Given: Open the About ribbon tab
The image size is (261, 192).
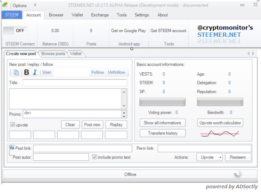Looking at the screenshot, I should click(x=163, y=15).
